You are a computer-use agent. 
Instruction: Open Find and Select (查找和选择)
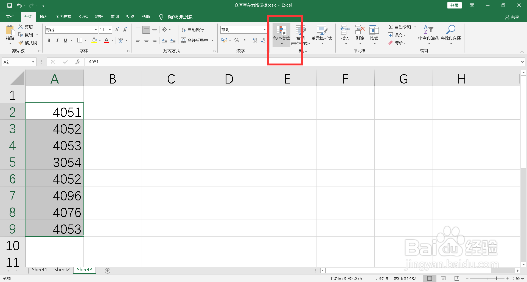coord(451,35)
